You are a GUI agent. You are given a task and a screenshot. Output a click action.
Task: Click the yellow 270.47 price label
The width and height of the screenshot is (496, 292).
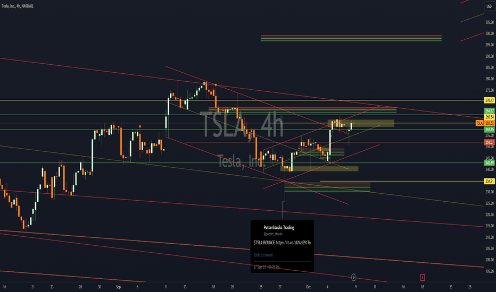(490, 100)
